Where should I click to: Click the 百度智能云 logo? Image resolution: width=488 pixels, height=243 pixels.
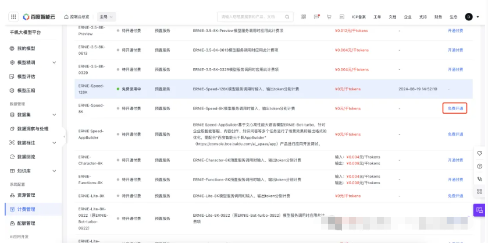point(39,17)
